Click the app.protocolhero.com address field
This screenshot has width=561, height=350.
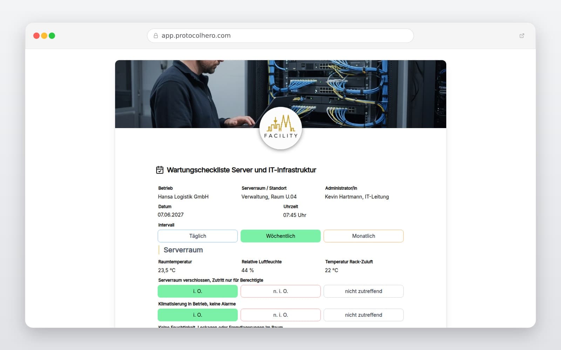(x=280, y=36)
